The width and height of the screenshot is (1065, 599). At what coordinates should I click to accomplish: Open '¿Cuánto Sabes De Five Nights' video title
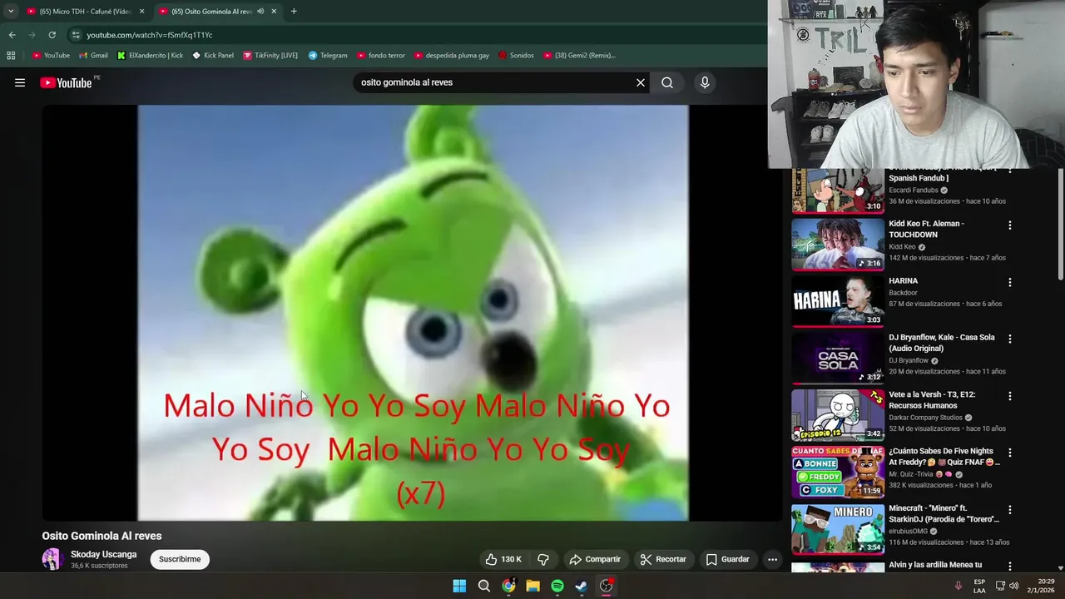point(944,457)
